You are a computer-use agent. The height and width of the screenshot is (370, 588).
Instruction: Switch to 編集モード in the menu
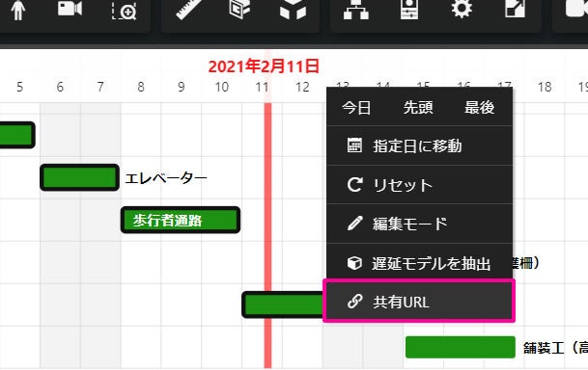(x=420, y=224)
